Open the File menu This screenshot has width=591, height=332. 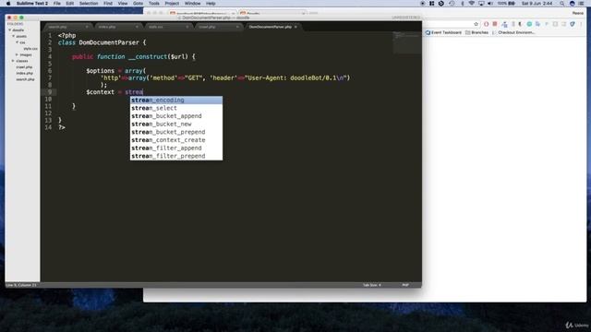(x=57, y=4)
